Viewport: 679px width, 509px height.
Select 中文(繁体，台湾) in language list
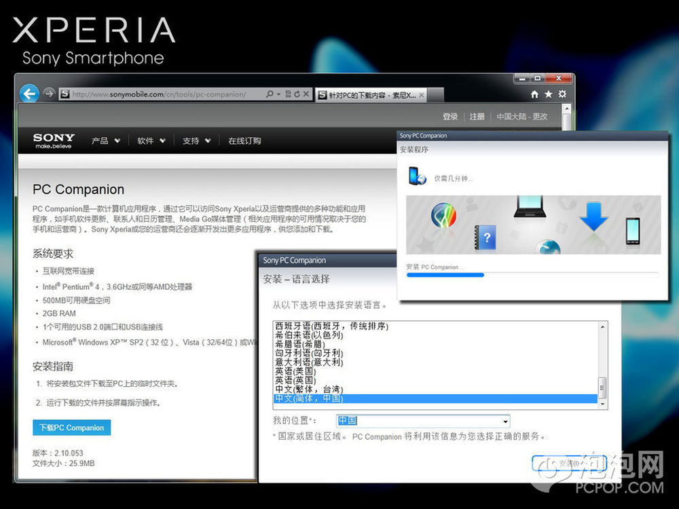pos(436,390)
